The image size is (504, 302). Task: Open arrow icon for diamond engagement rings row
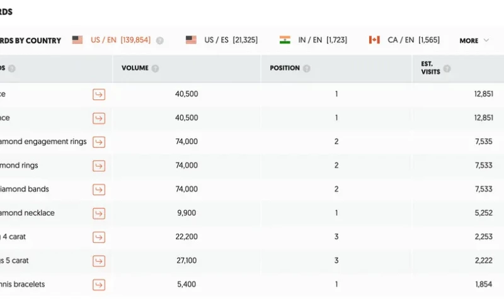(99, 142)
